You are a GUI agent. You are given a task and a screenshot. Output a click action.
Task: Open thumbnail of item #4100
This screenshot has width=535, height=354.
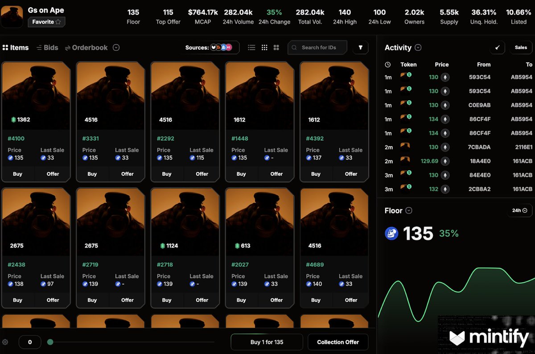pyautogui.click(x=36, y=95)
